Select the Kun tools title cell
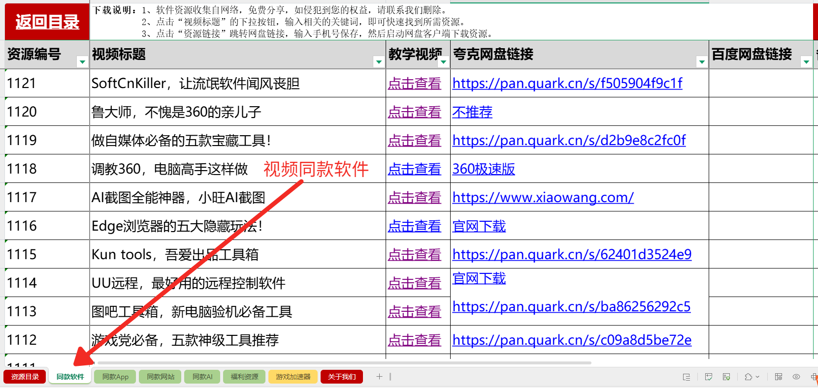Screen dimensions: 818x388 tap(238, 254)
